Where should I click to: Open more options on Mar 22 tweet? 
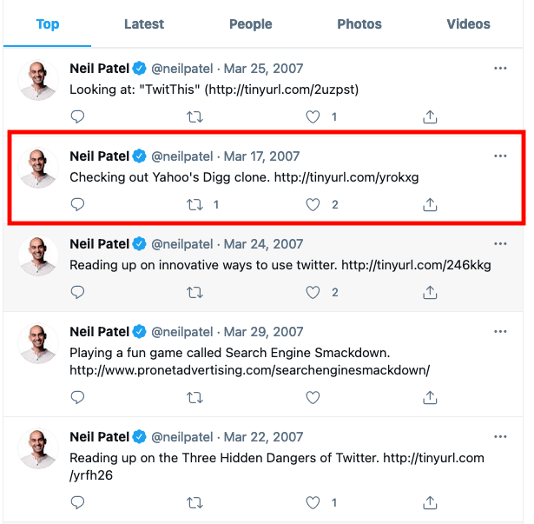pyautogui.click(x=500, y=437)
